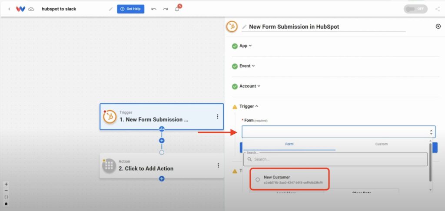Close the HubSpot configuration panel

438,26
